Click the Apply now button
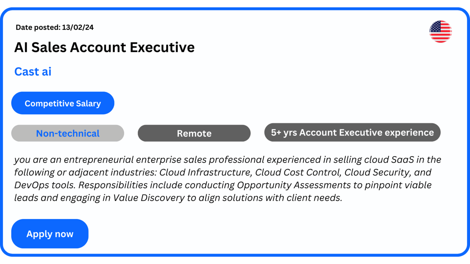This screenshot has height=264, width=470. point(50,233)
